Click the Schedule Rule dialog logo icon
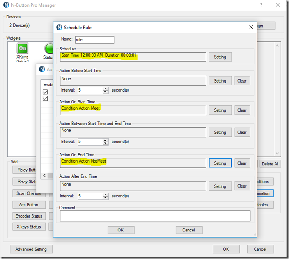 [59, 27]
